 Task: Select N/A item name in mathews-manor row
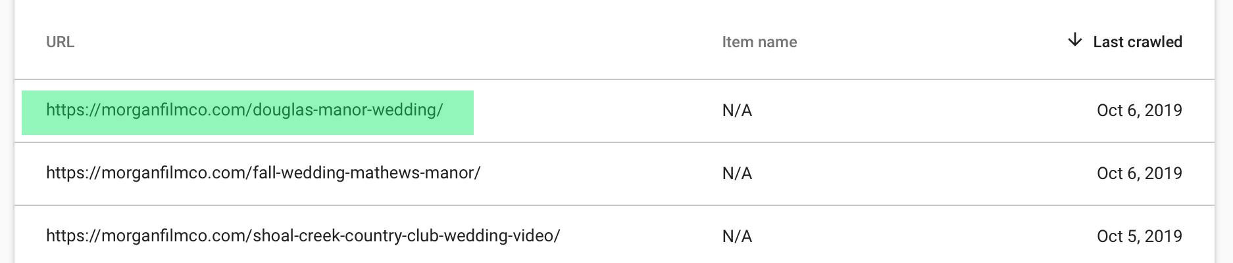(737, 173)
